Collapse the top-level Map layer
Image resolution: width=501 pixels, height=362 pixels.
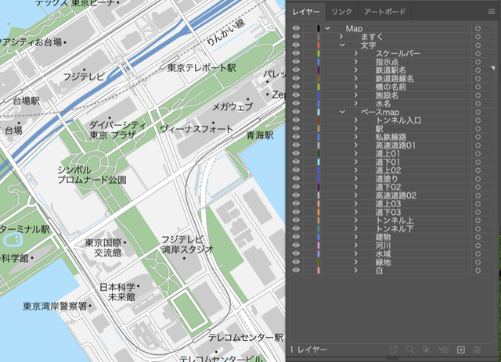pyautogui.click(x=327, y=28)
